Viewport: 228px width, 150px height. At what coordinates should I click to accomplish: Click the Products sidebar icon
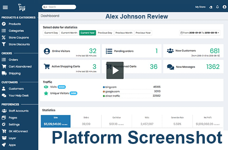[x=4, y=24]
